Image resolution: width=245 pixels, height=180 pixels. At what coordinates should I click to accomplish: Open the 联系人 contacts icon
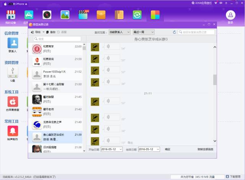13,43
